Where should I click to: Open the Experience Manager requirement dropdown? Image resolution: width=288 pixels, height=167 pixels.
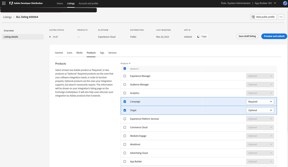[x=260, y=76]
